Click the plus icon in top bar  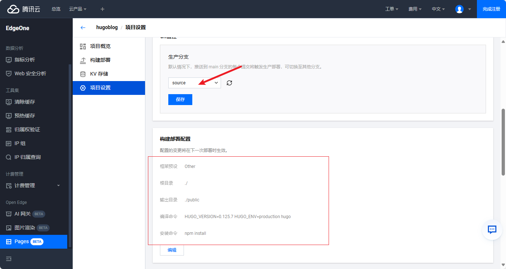coord(103,9)
